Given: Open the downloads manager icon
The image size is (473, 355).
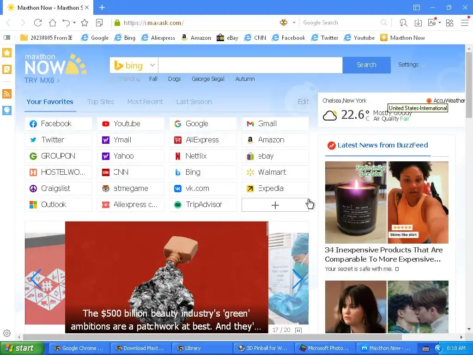Looking at the screenshot, I should [418, 23].
